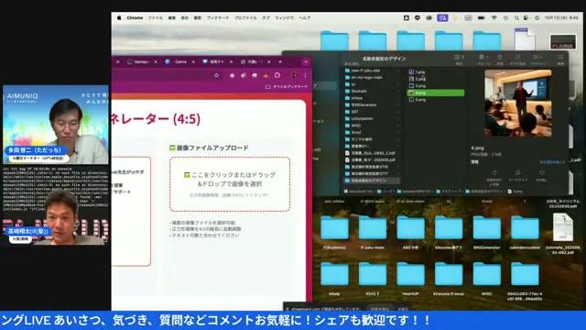This screenshot has height=330, width=586.
Task: Open the ウィンドウ menu in the menu bar
Action: [284, 17]
